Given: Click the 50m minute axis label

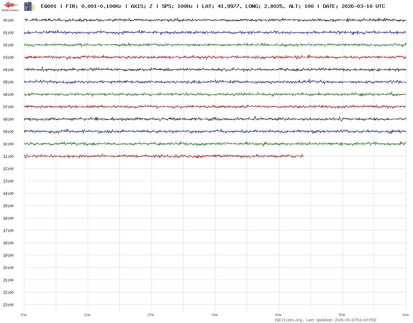Looking at the screenshot, I should (342, 315).
